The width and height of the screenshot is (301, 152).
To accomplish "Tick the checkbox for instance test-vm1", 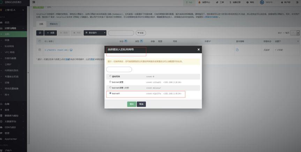I will click(x=40, y=50).
